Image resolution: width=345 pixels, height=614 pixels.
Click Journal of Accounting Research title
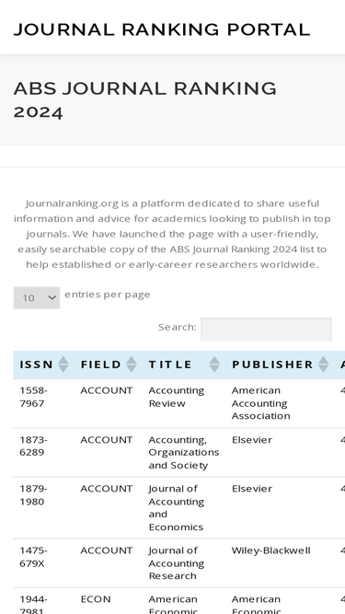pos(177,563)
